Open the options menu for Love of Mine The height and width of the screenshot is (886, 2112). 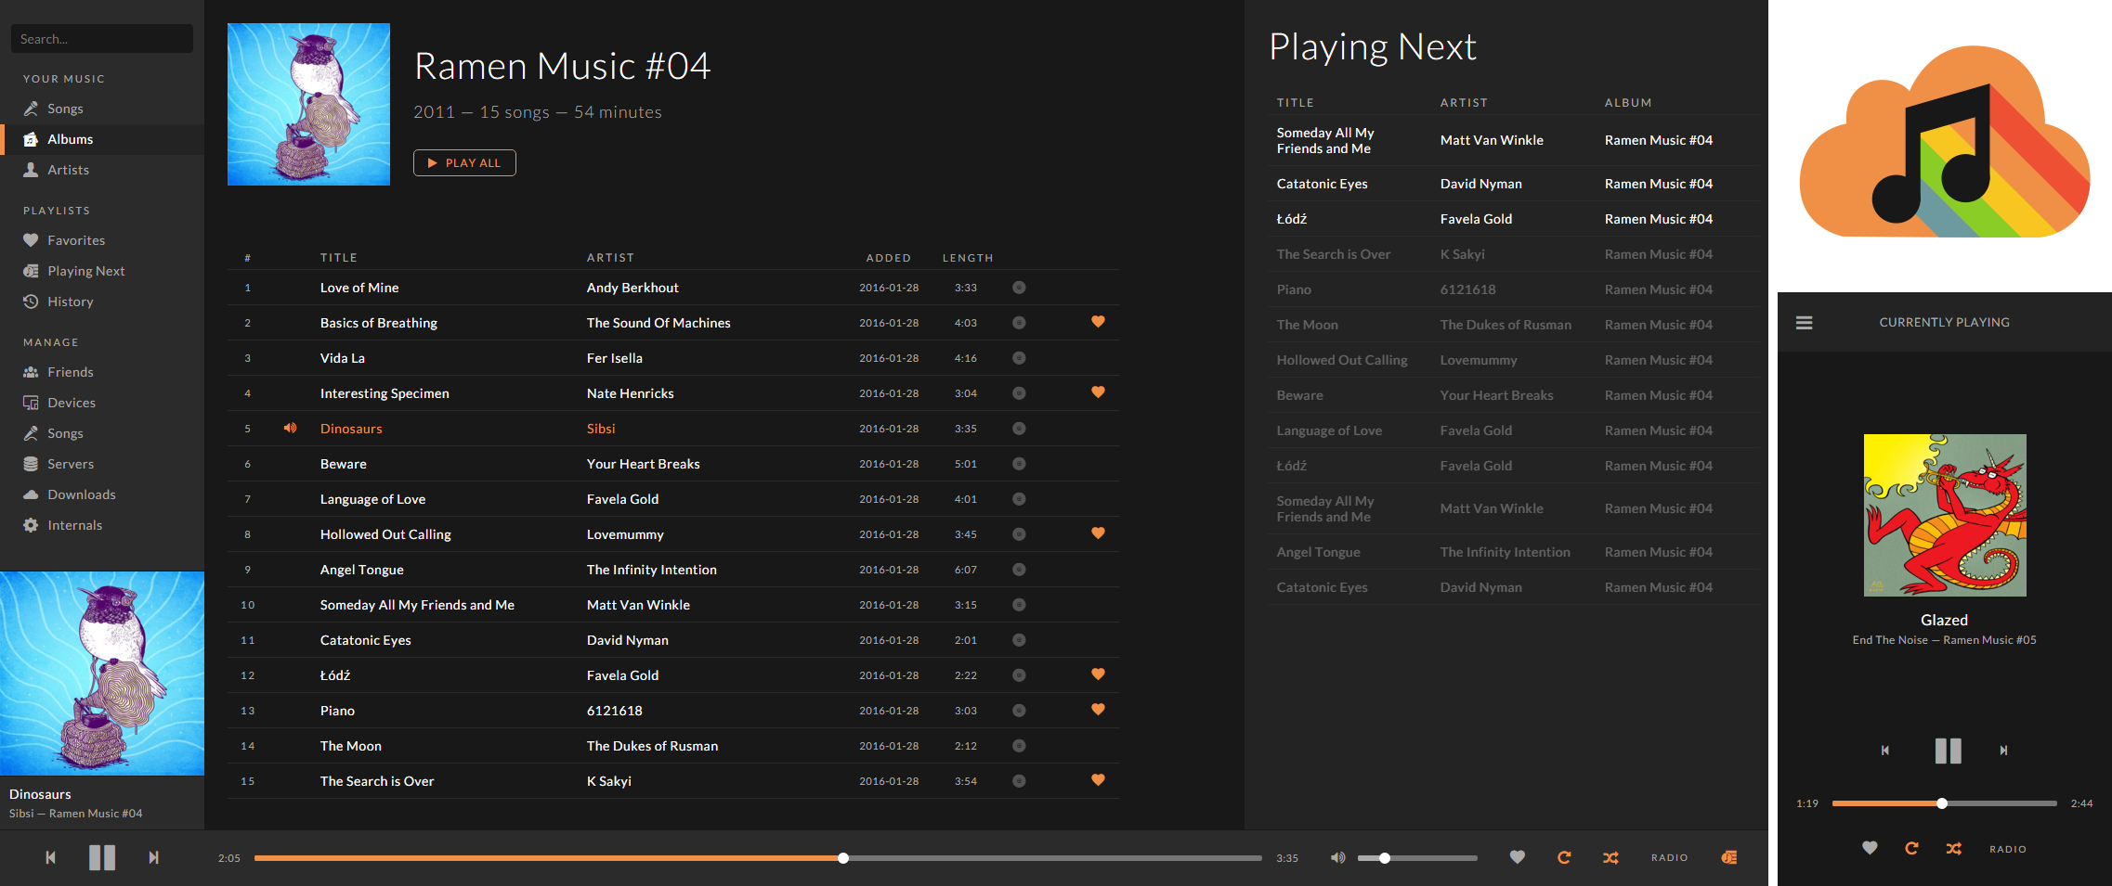[1018, 288]
